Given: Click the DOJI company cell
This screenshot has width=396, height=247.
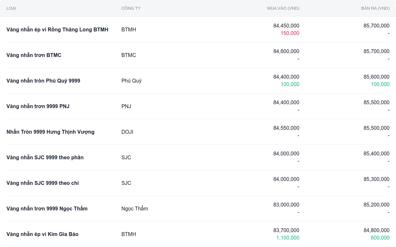Looking at the screenshot, I should [x=127, y=132].
